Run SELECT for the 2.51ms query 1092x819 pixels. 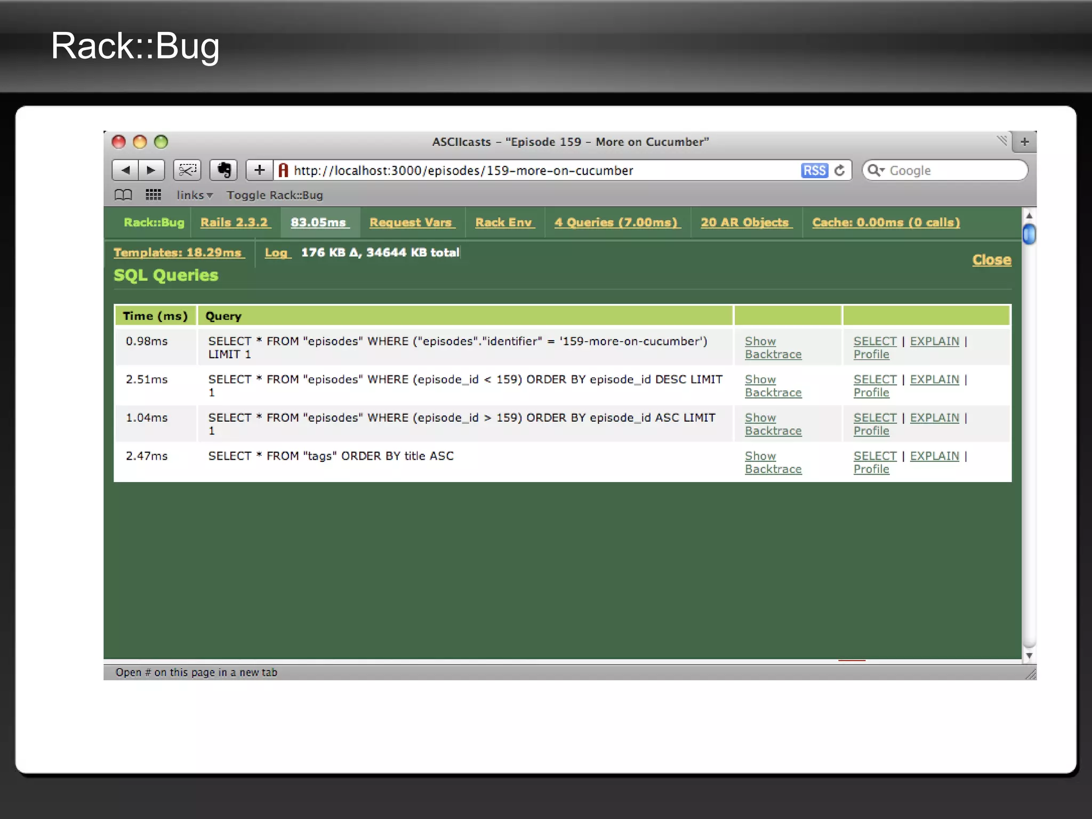click(875, 380)
